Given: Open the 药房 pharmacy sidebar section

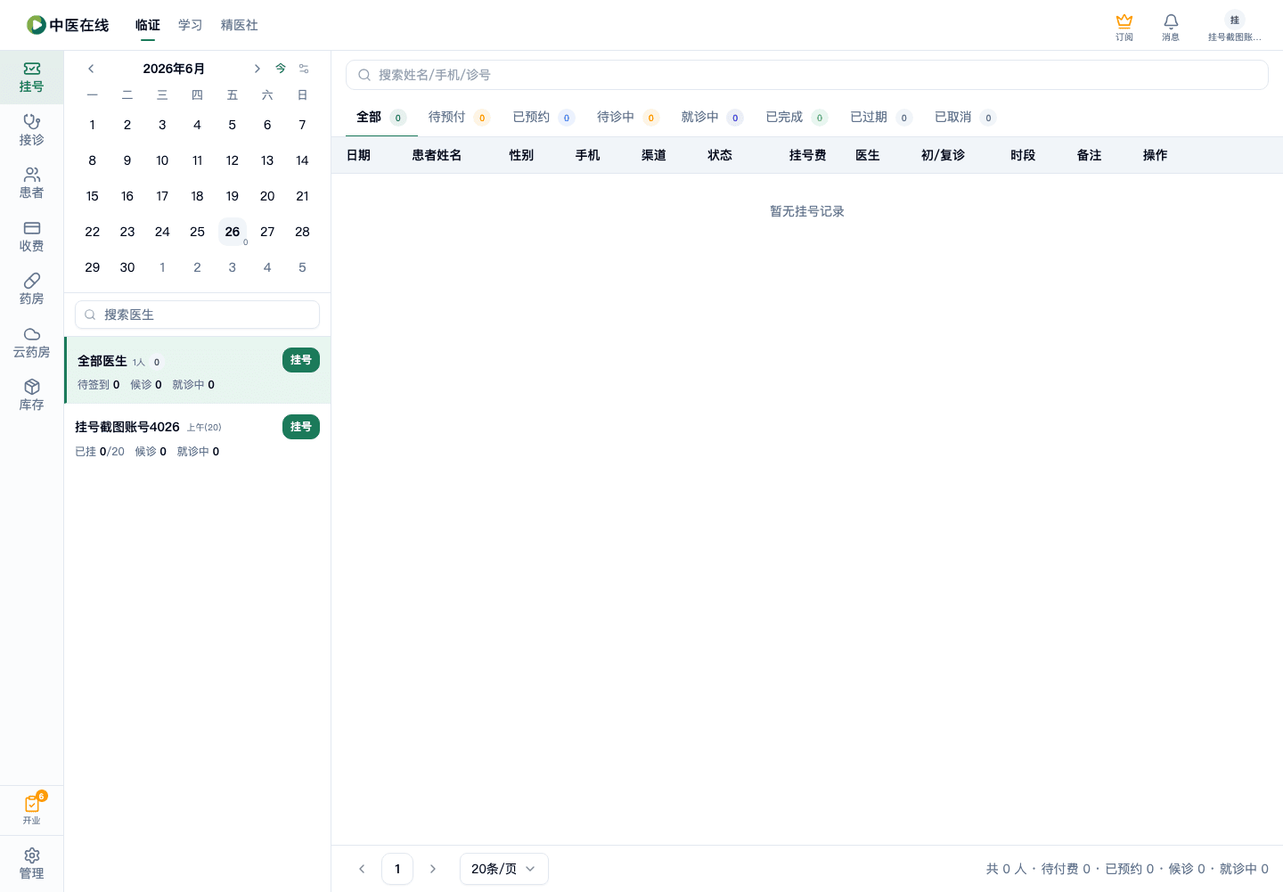Looking at the screenshot, I should click(x=31, y=289).
